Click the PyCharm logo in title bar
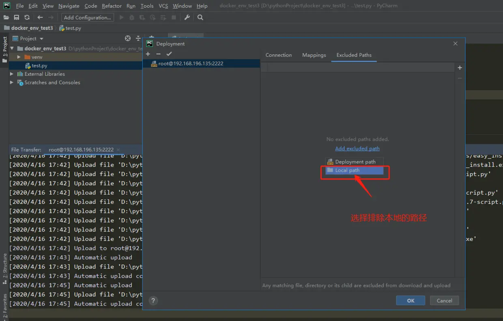Image resolution: width=503 pixels, height=321 pixels. (x=7, y=6)
